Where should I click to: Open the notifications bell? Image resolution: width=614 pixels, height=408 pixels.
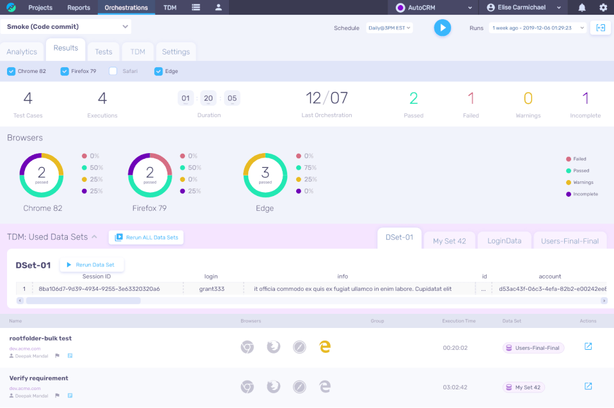pos(582,8)
